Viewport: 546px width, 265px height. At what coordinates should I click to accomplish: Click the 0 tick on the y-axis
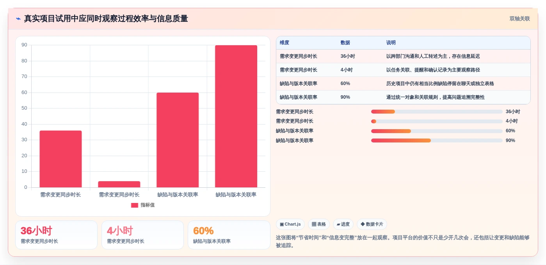(x=26, y=187)
